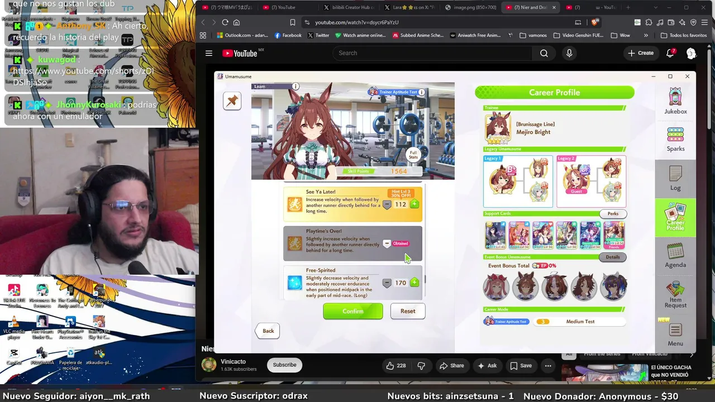Open the YouTube Create menu

(x=641, y=53)
